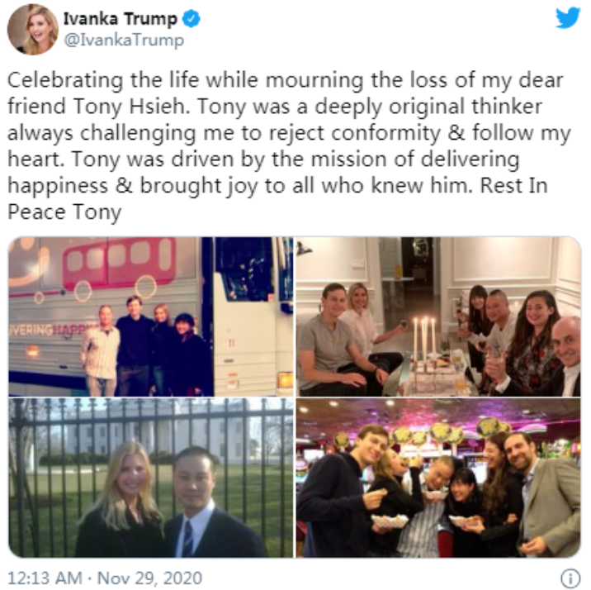Open Ivanka Trump's profile avatar picture
Viewport: 591px width, 590px height.
[33, 30]
